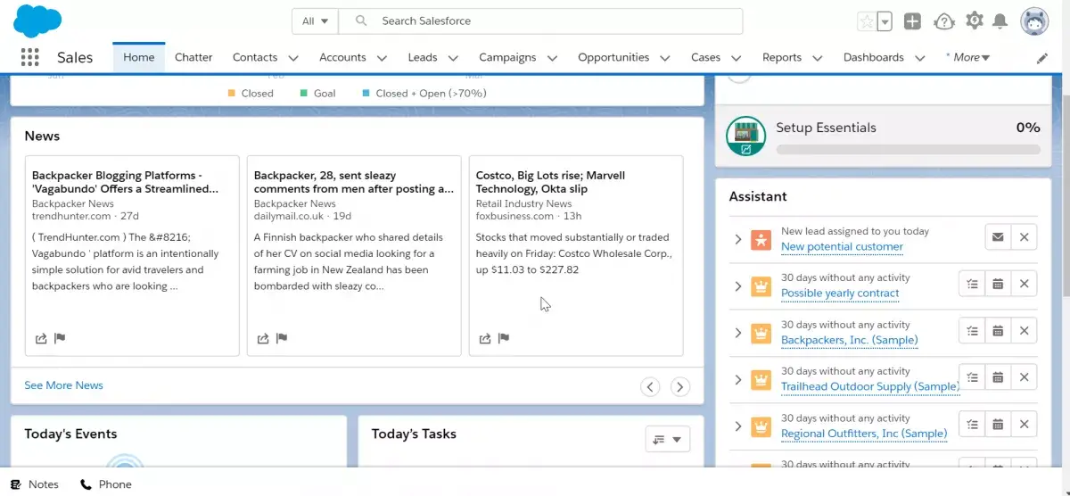Send email for New potential customer lead

(998, 237)
